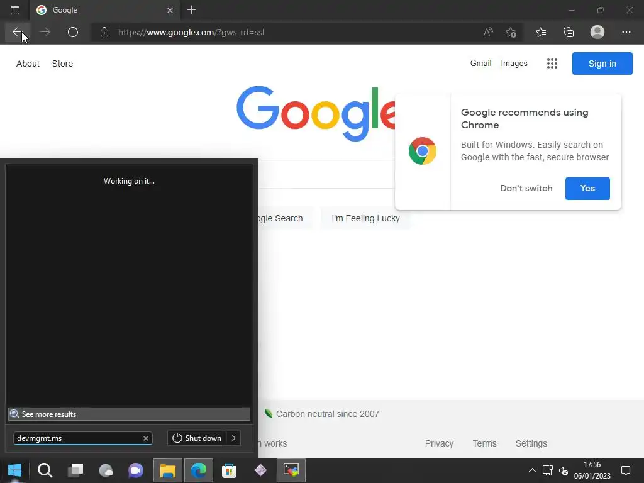Click the Sign in button
The image size is (644, 483).
(x=602, y=64)
